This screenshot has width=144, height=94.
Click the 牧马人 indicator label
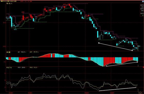(x=9, y=4)
